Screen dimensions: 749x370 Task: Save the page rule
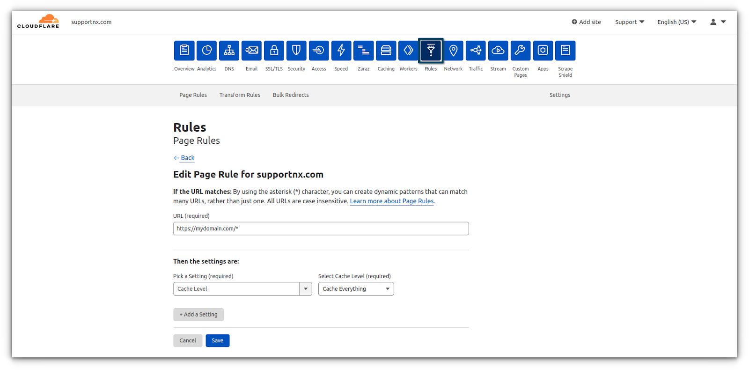(x=218, y=340)
